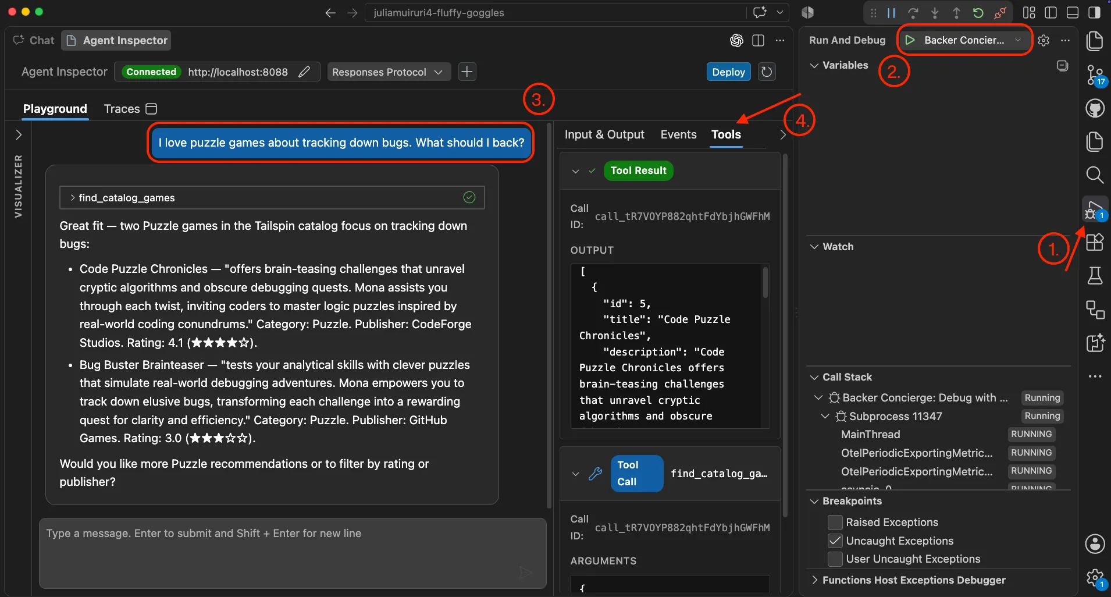Viewport: 1111px width, 597px height.
Task: Restart the debug session
Action: 978,13
